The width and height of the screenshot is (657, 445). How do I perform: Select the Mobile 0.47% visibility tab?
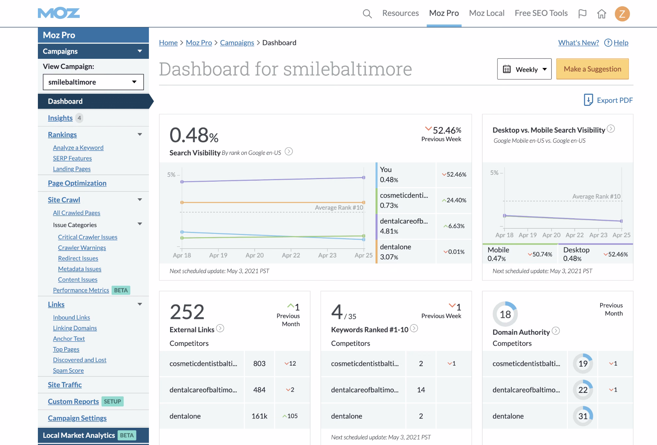point(520,254)
